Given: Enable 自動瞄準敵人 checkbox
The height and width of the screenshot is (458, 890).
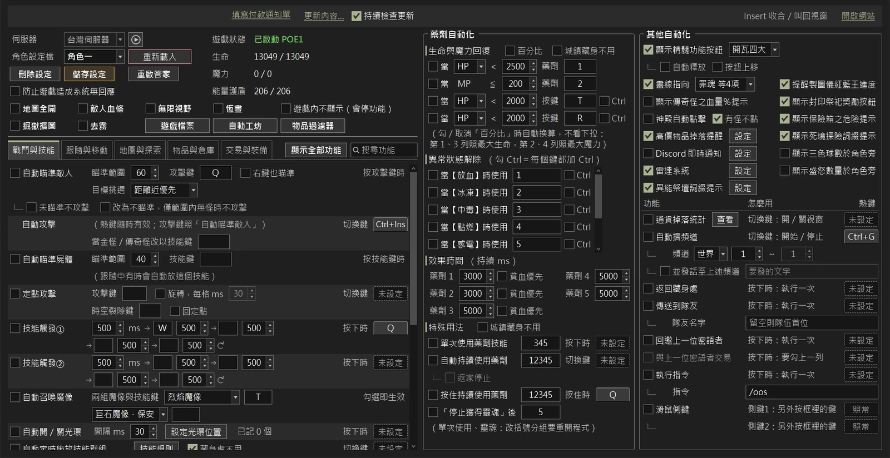Looking at the screenshot, I should pos(16,173).
